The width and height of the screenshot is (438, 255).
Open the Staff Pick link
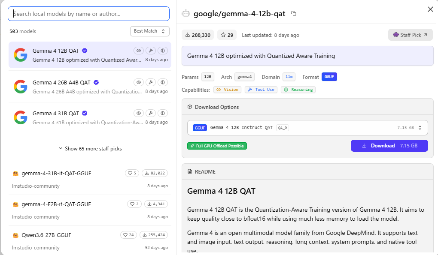(410, 35)
